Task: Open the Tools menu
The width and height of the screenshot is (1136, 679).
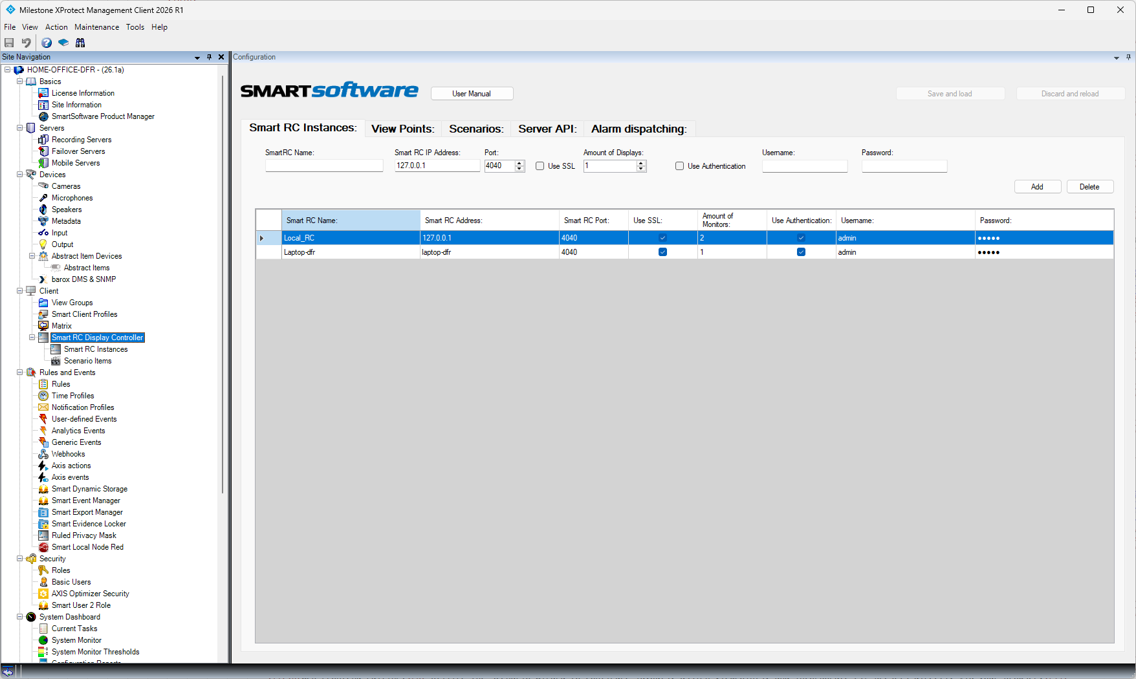Action: pyautogui.click(x=135, y=27)
